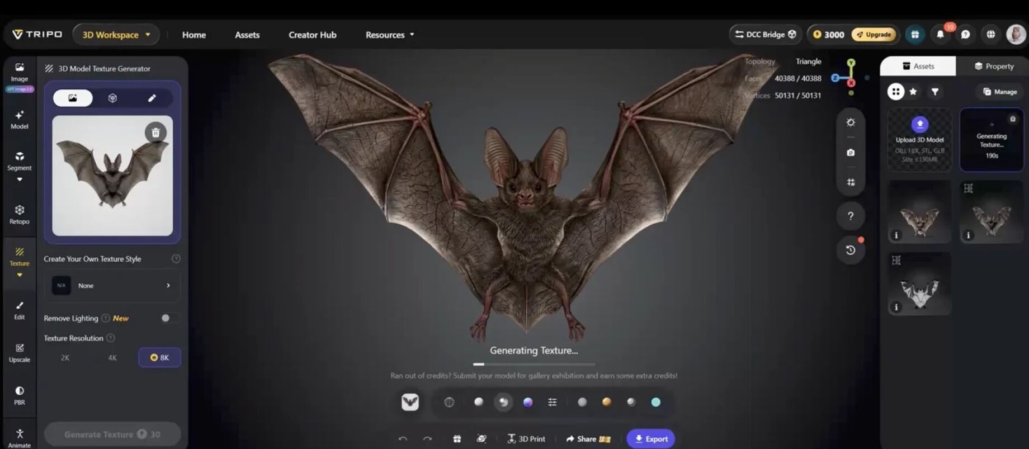Select the Model tool in sidebar

pos(20,120)
